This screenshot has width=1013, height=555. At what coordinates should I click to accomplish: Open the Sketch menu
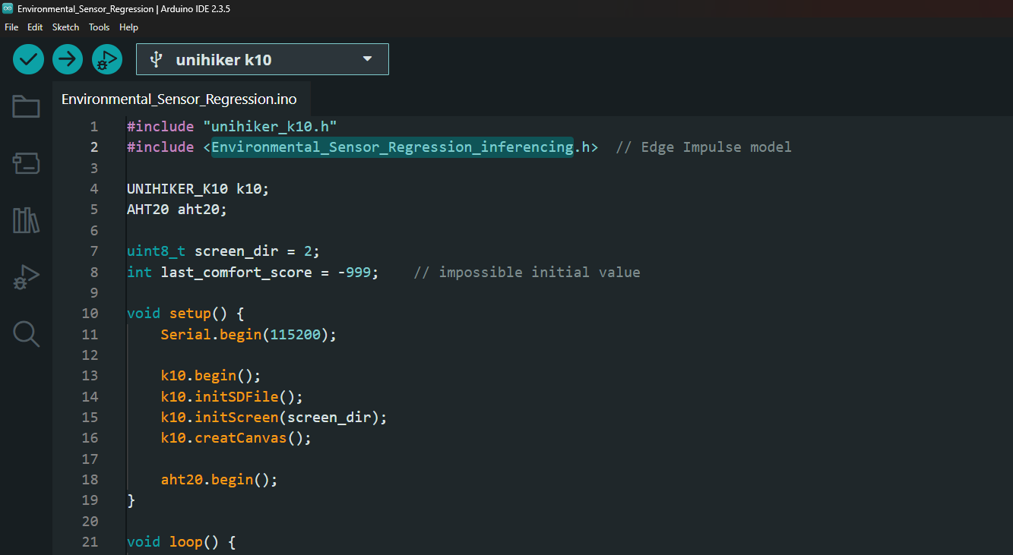[65, 27]
